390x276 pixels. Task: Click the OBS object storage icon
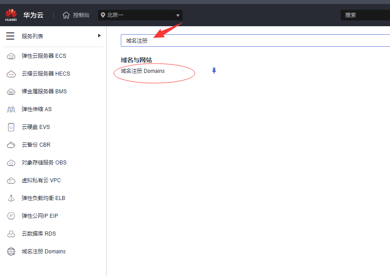pos(11,163)
